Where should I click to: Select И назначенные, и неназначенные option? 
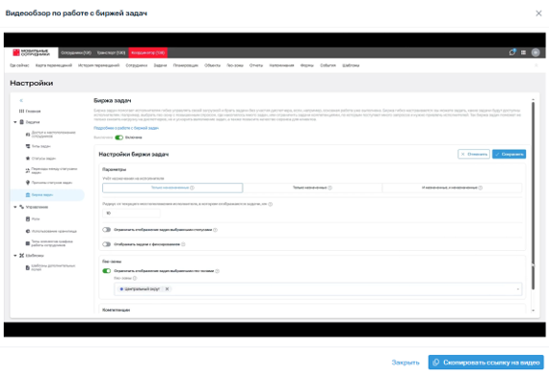click(452, 188)
